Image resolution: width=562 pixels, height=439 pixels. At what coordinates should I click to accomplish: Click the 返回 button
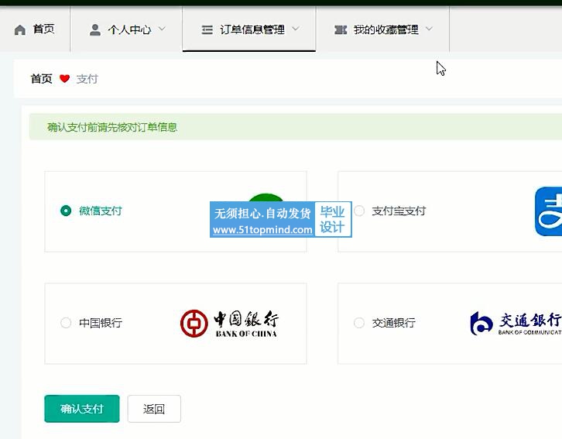[154, 409]
